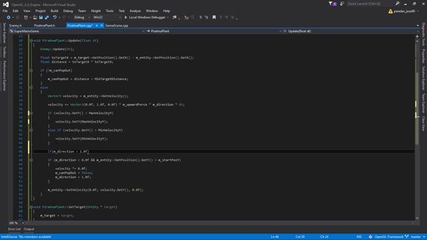Click the Save file icon

[x=41, y=17]
